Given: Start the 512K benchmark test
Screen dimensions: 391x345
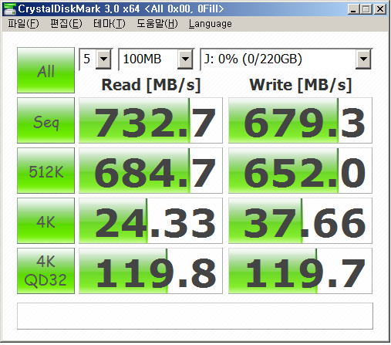Looking at the screenshot, I should 46,171.
